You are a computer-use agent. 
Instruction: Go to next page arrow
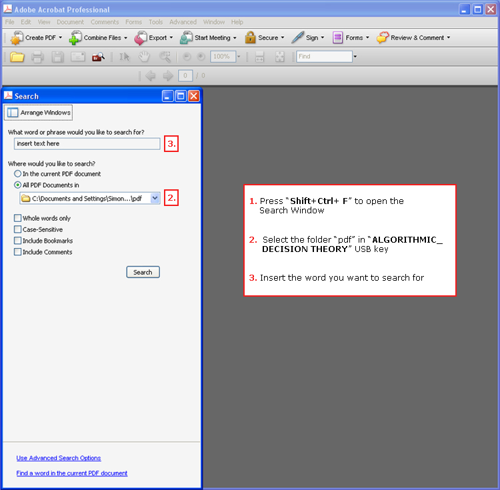(x=168, y=76)
